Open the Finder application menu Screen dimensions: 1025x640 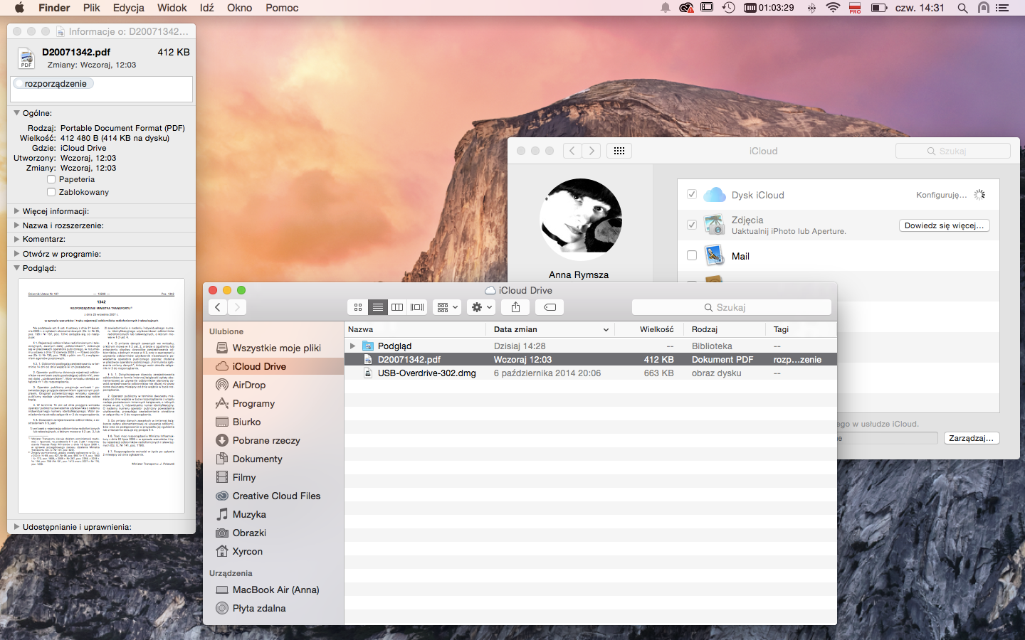(x=54, y=8)
